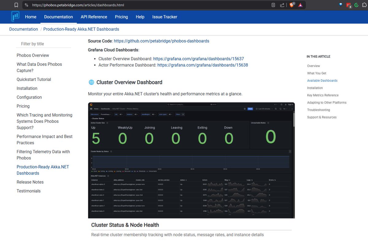Open Help in the top navigation
Image resolution: width=368 pixels, height=244 pixels.
coord(140,17)
